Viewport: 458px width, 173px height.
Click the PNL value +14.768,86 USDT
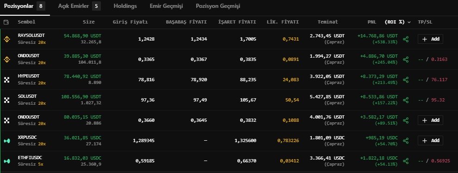pos(378,36)
